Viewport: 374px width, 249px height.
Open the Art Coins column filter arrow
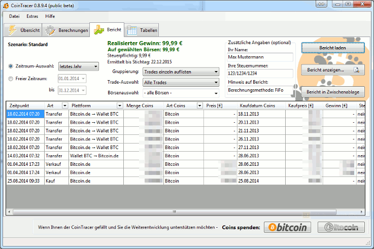tap(200, 105)
